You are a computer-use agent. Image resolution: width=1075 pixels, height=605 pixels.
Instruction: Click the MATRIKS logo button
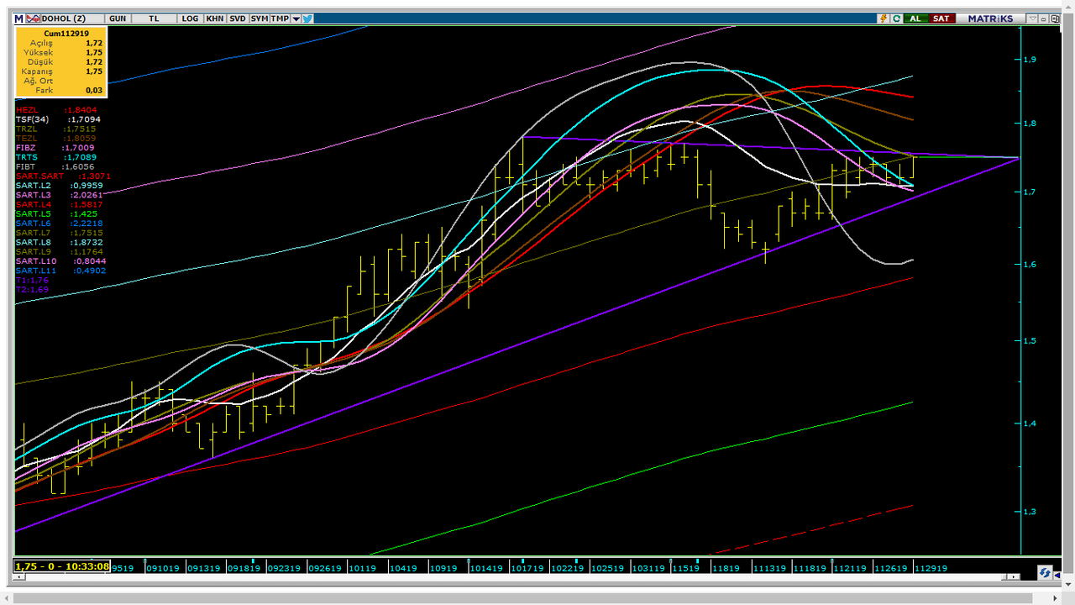tap(991, 18)
